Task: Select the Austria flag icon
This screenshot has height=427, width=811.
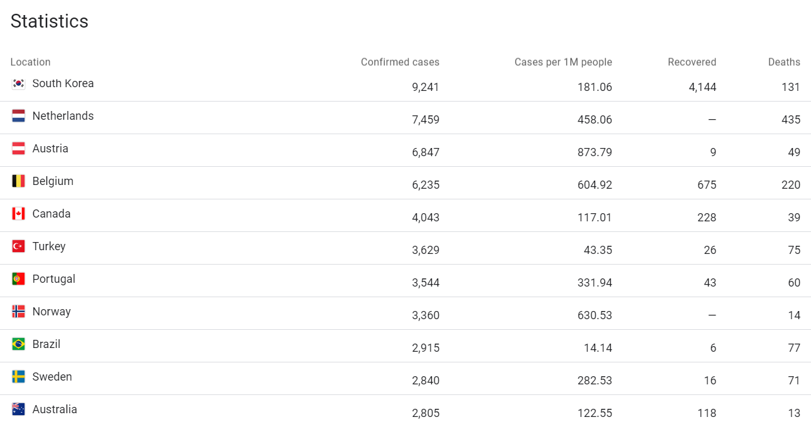Action: [18, 149]
